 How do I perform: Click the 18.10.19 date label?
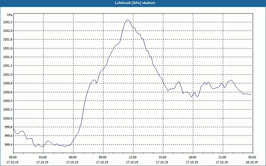(252, 162)
